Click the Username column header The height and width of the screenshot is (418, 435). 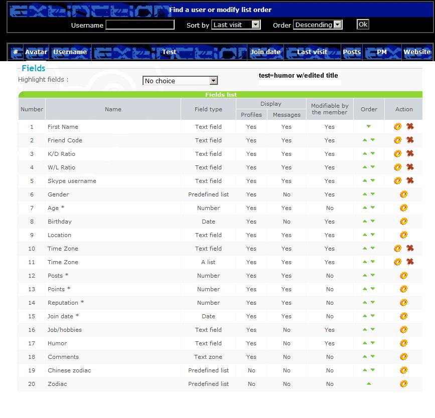[70, 52]
